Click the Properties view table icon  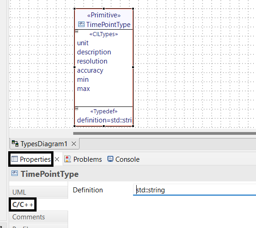[15, 159]
